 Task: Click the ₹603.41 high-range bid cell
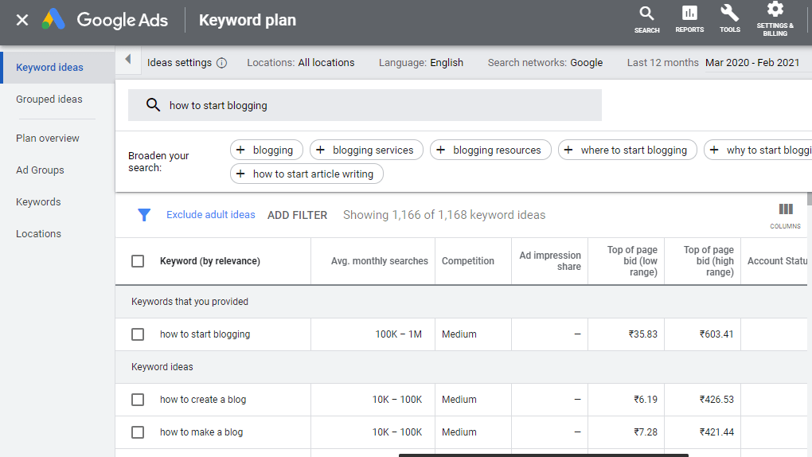(716, 334)
